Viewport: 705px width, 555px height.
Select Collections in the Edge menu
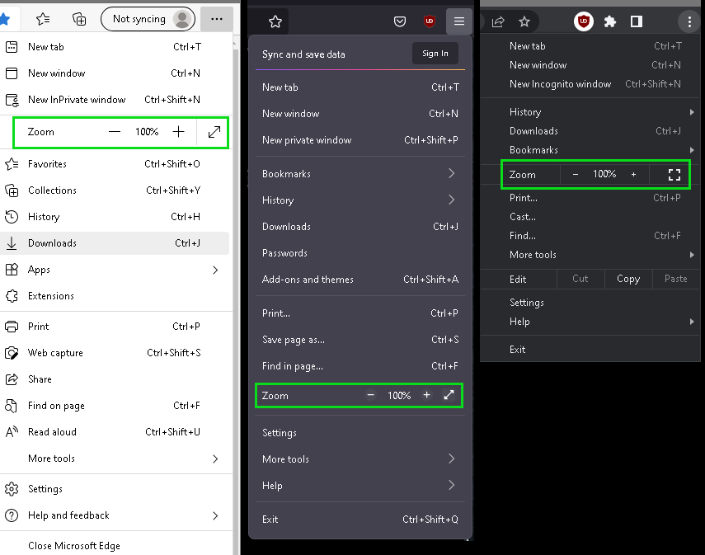[115, 190]
